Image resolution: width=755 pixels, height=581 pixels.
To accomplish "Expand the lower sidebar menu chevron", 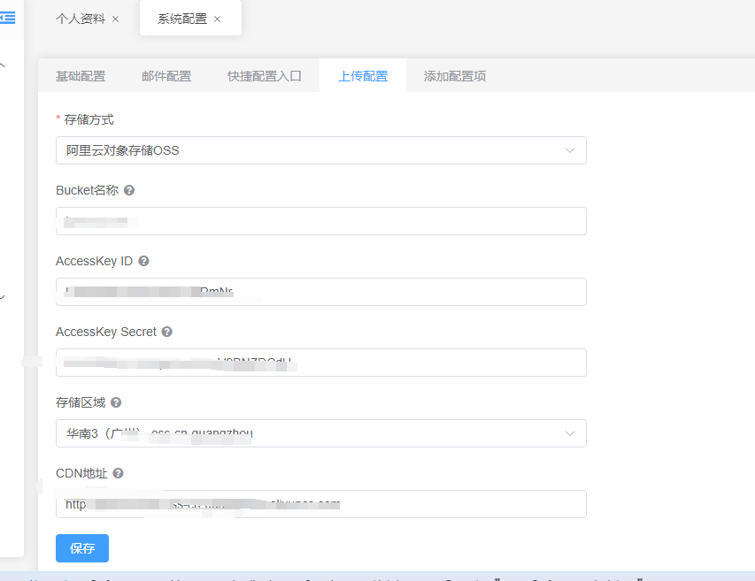I will tap(3, 297).
